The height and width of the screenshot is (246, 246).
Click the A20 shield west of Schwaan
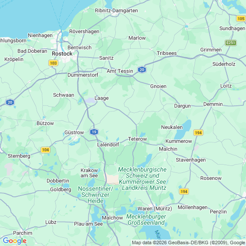coord(10,102)
